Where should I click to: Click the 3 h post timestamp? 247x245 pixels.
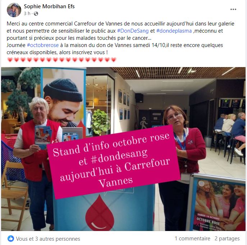[27, 14]
